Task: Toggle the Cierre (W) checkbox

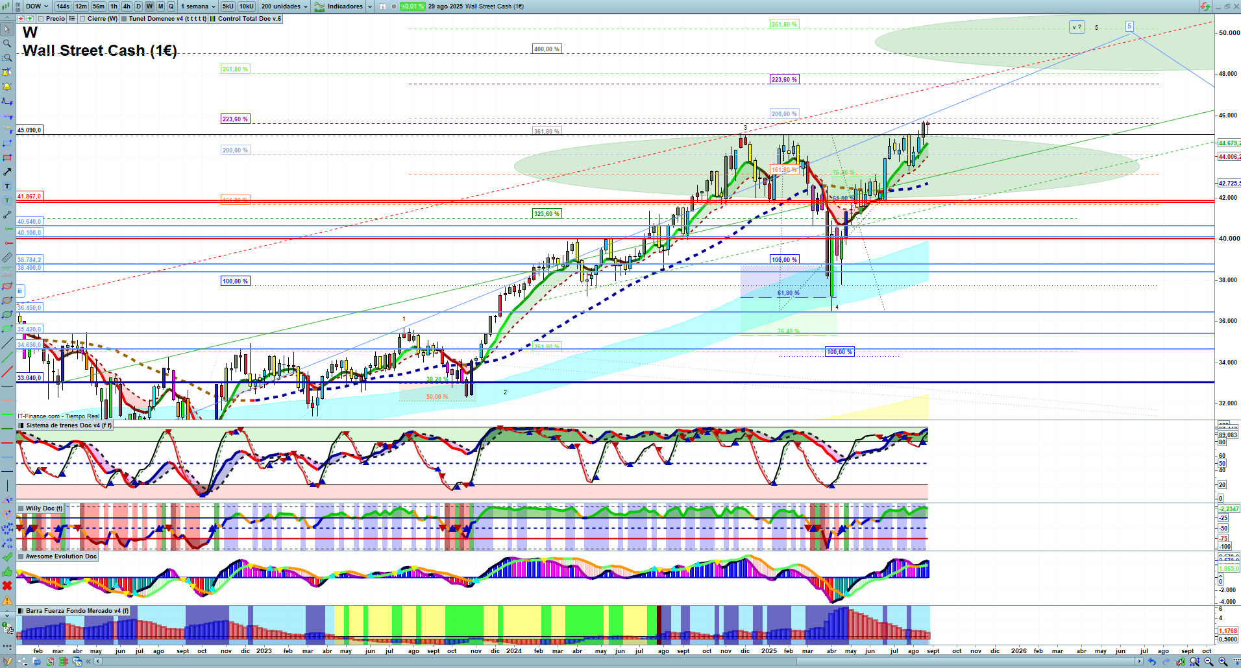Action: coord(82,19)
